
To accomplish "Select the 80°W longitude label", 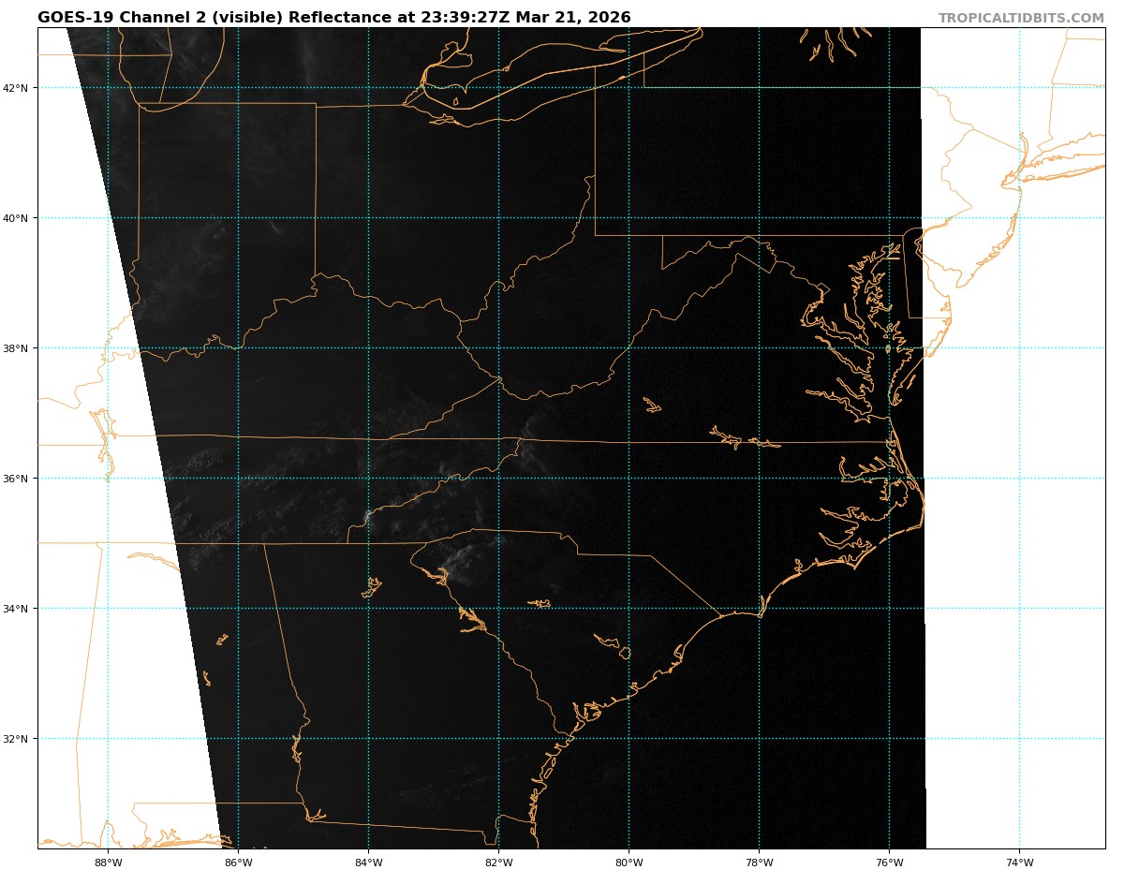I will coord(629,862).
